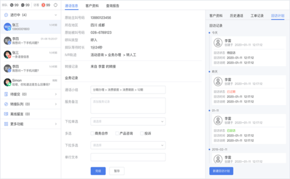Click the chat message queue icon
290x179 pixels.
click(23, 5)
